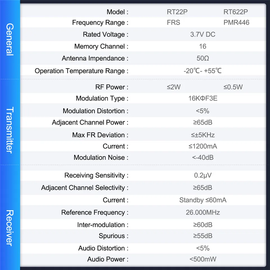Screen dimensions: 270x270
Task: Click the Memory Channel label
Action: 101,46
